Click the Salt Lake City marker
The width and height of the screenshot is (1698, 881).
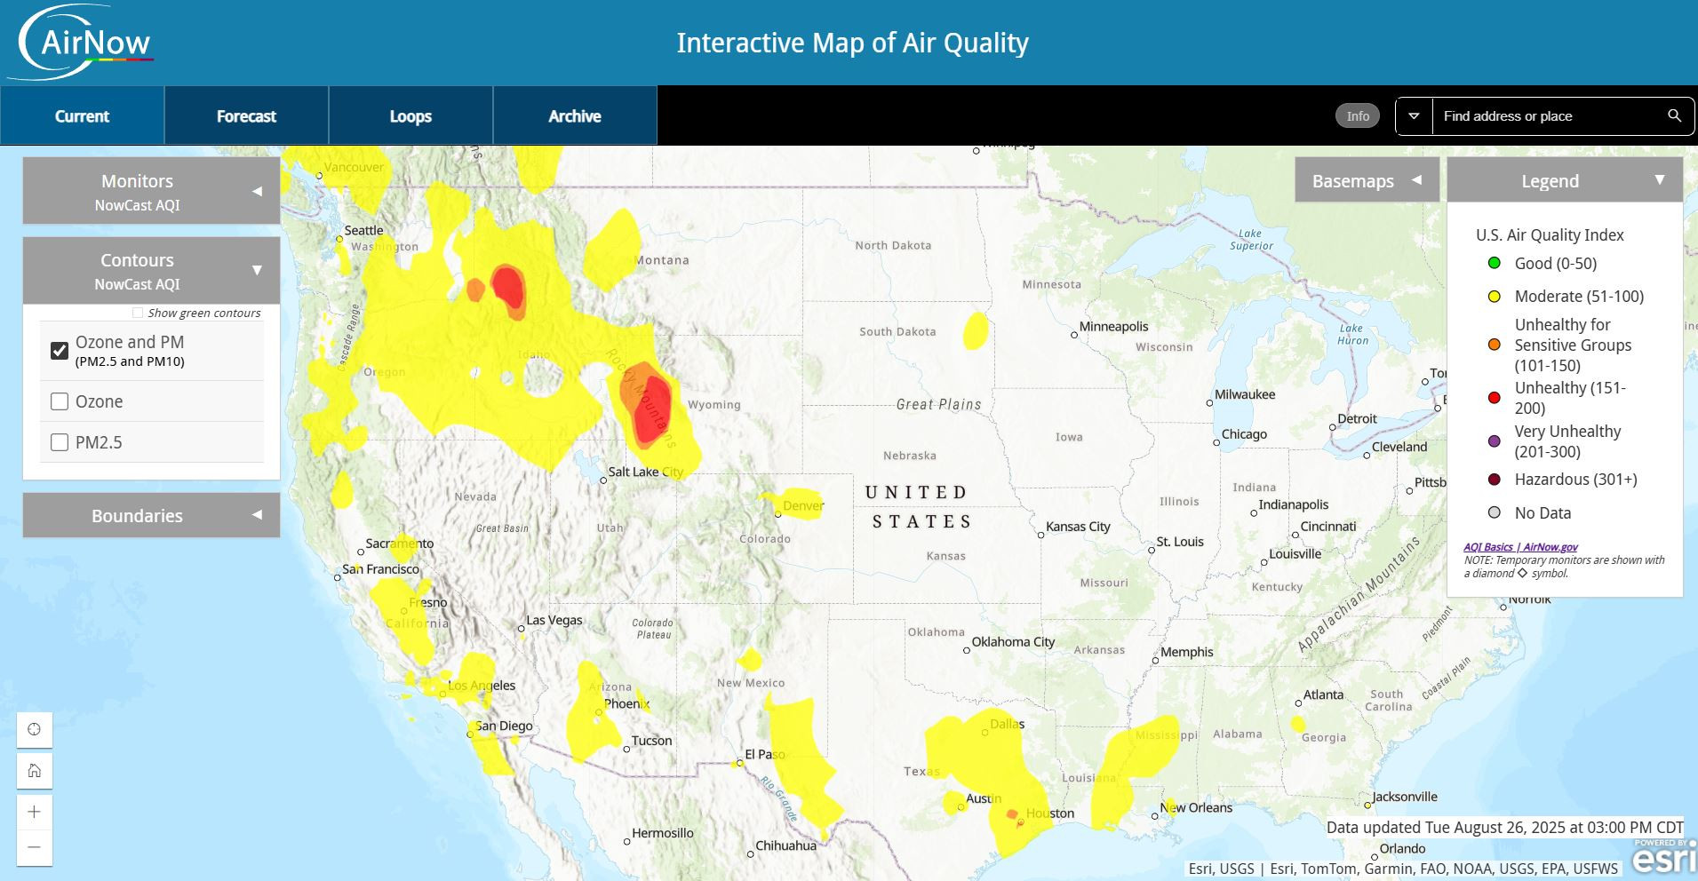(603, 480)
